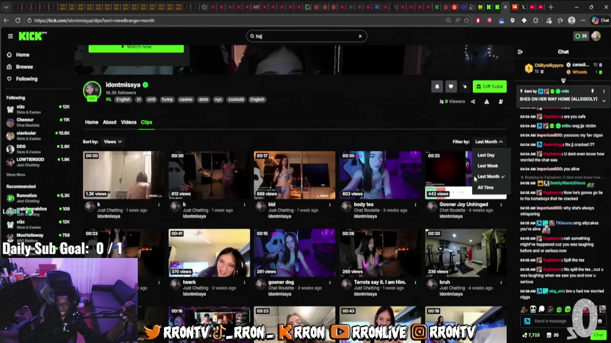Choose Last Day filter option
611x343 pixels.
(x=486, y=155)
